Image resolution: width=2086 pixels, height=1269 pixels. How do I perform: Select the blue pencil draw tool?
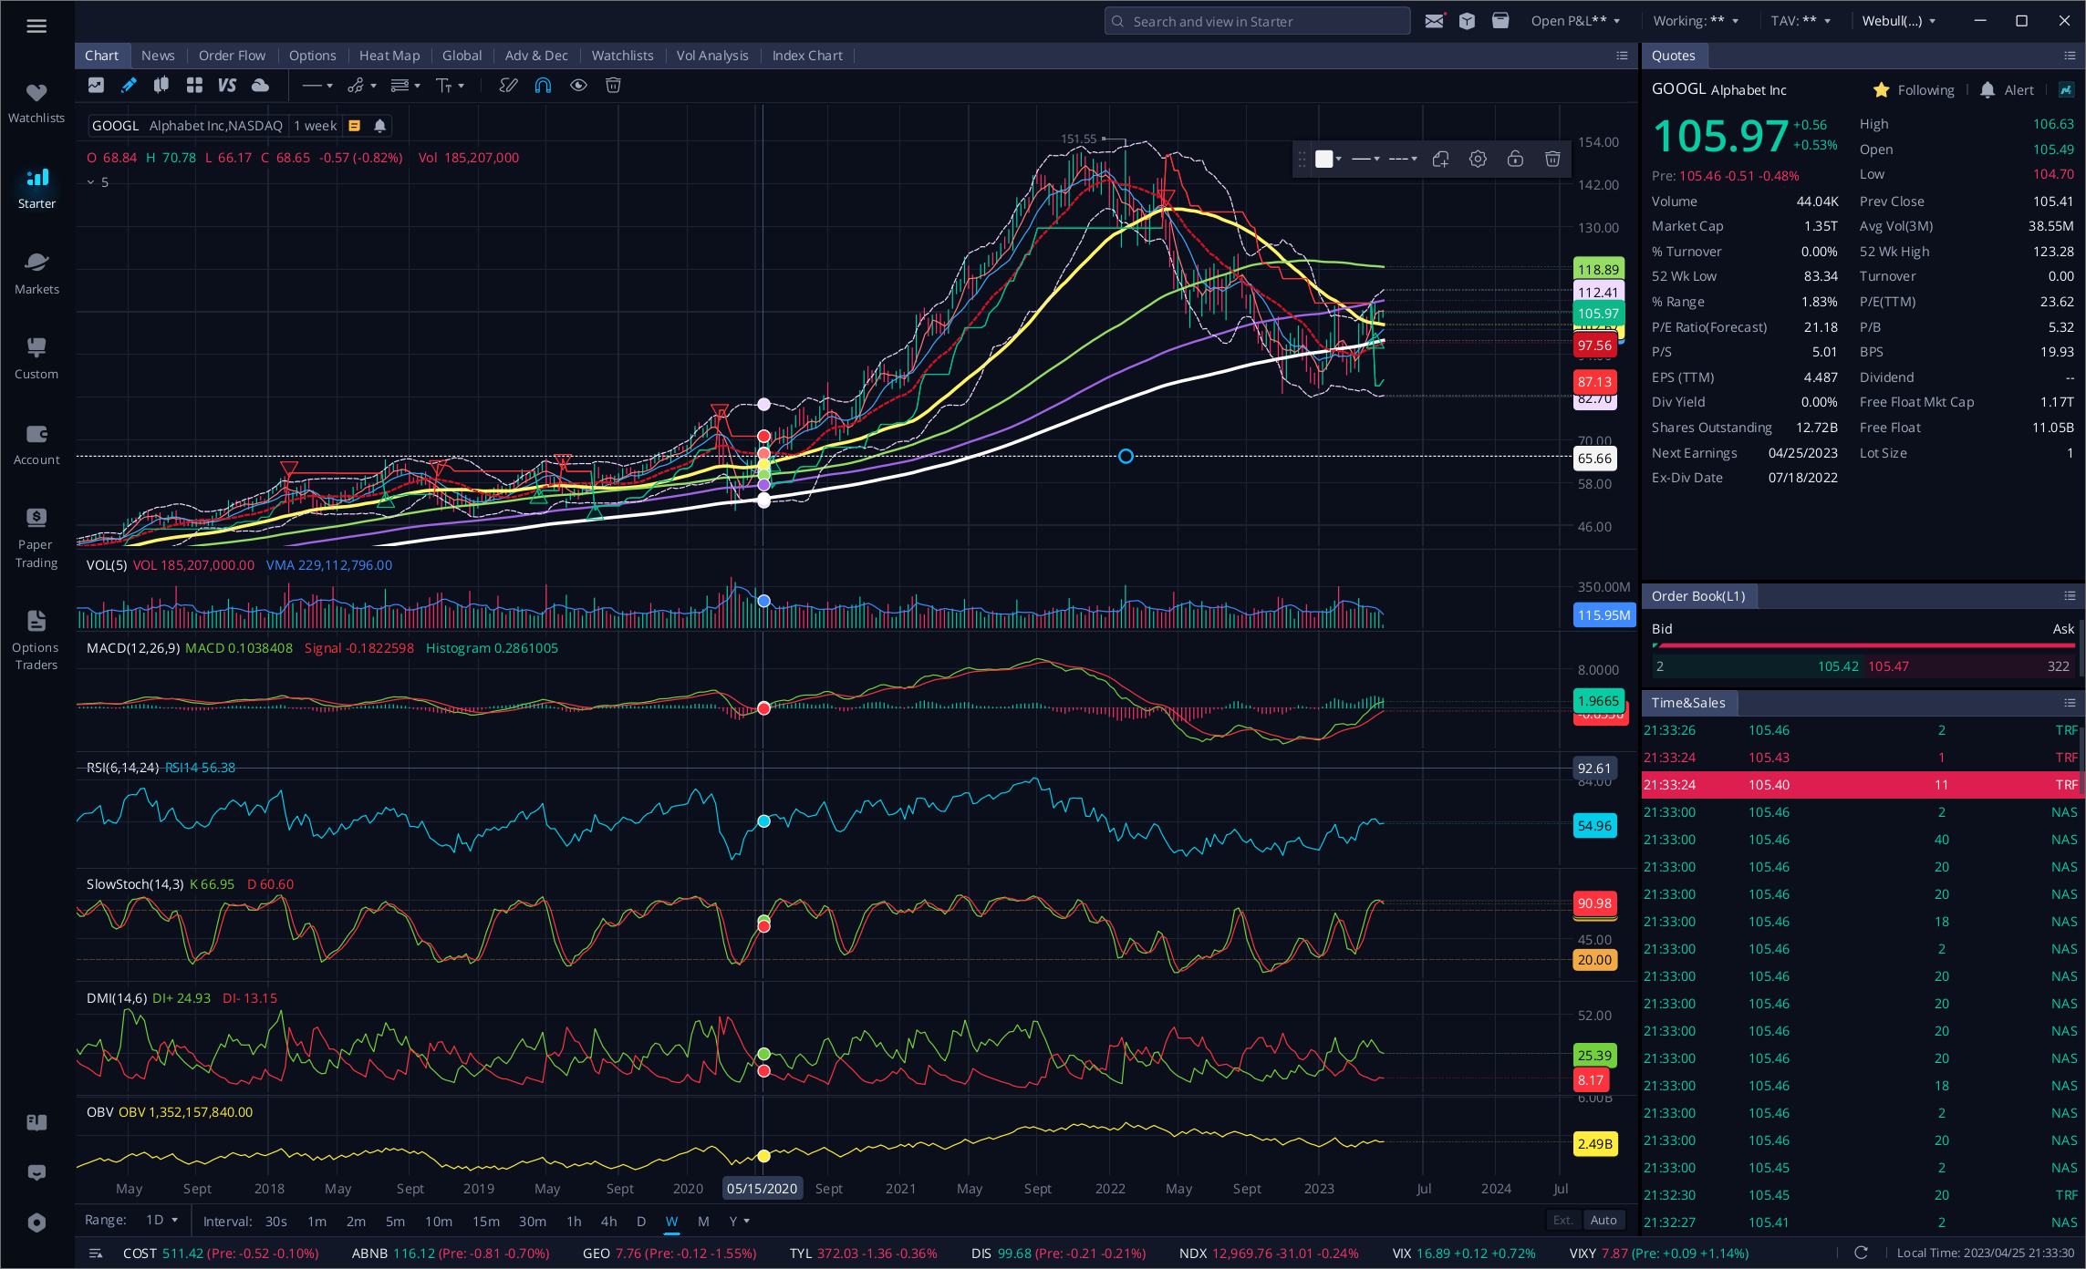pyautogui.click(x=129, y=86)
